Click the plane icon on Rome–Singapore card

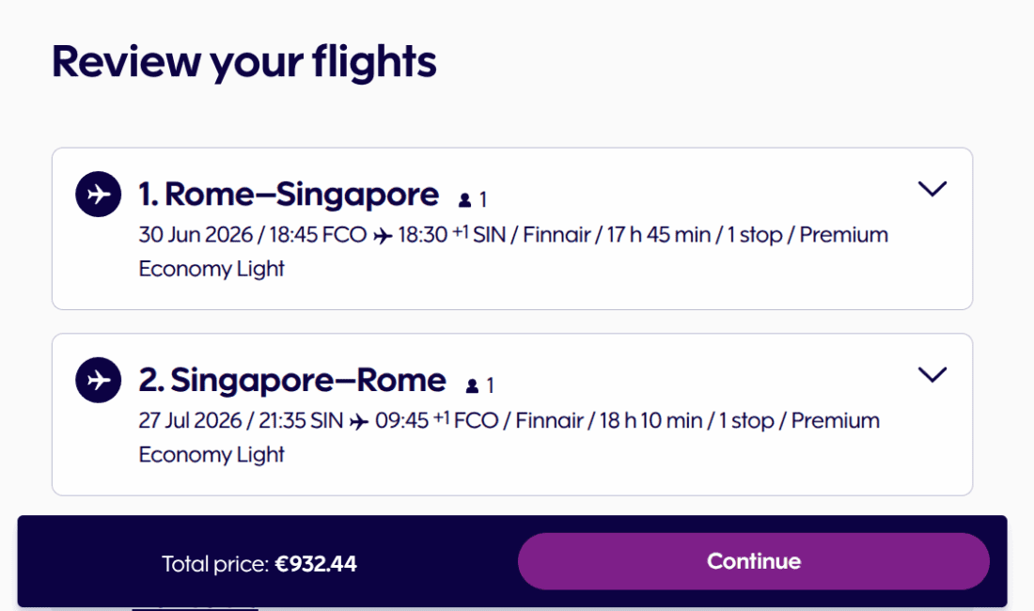(x=99, y=195)
